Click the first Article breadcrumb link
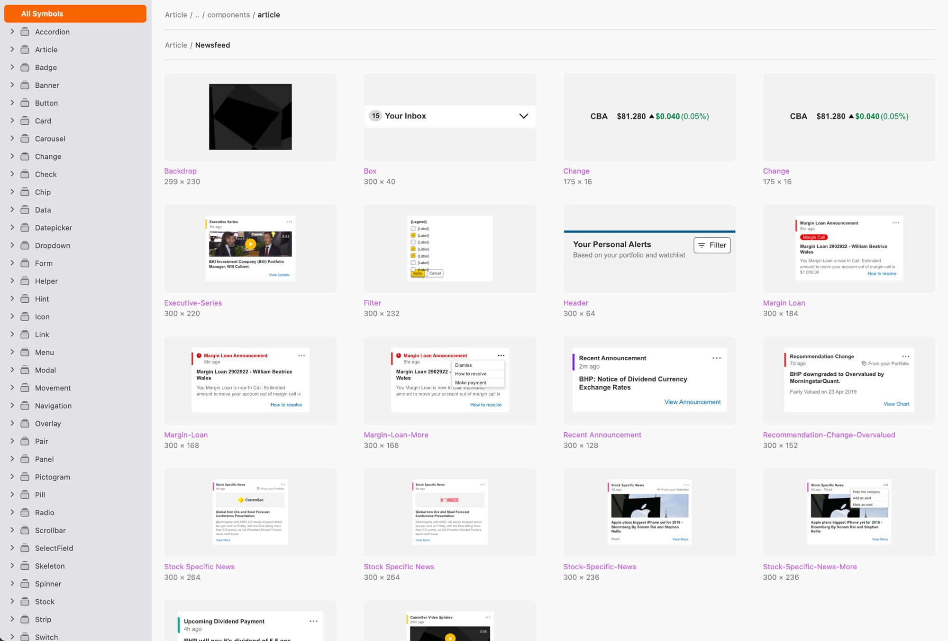 click(x=176, y=15)
